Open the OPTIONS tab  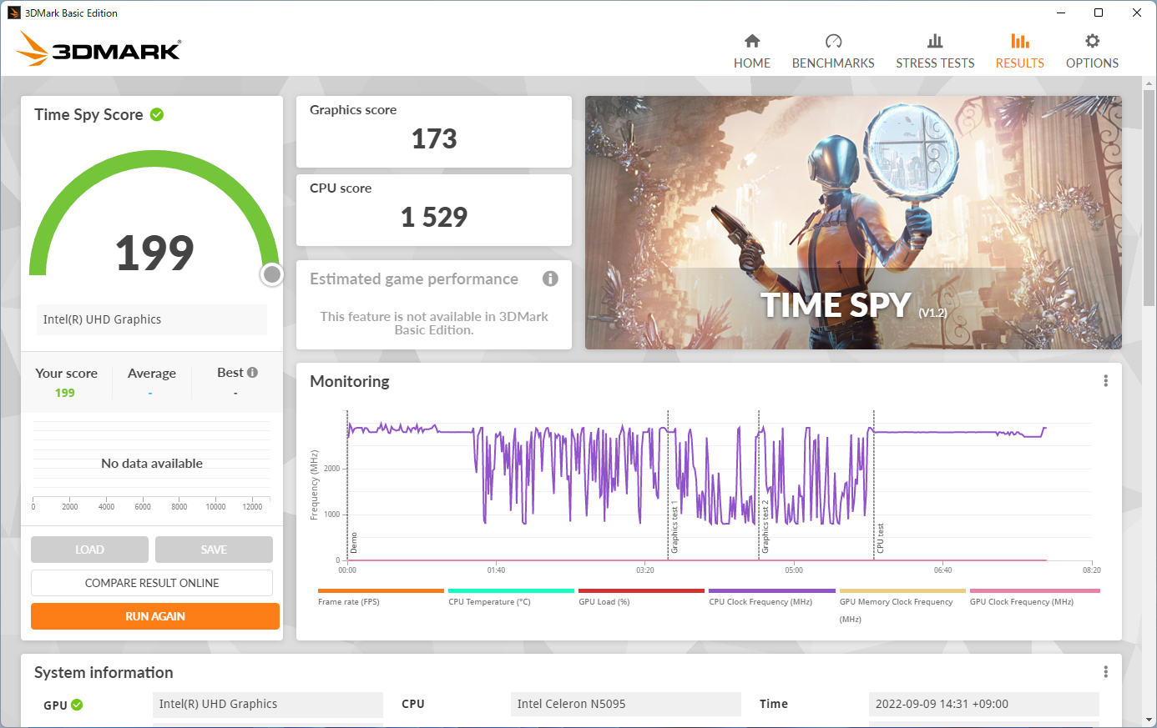coord(1092,63)
